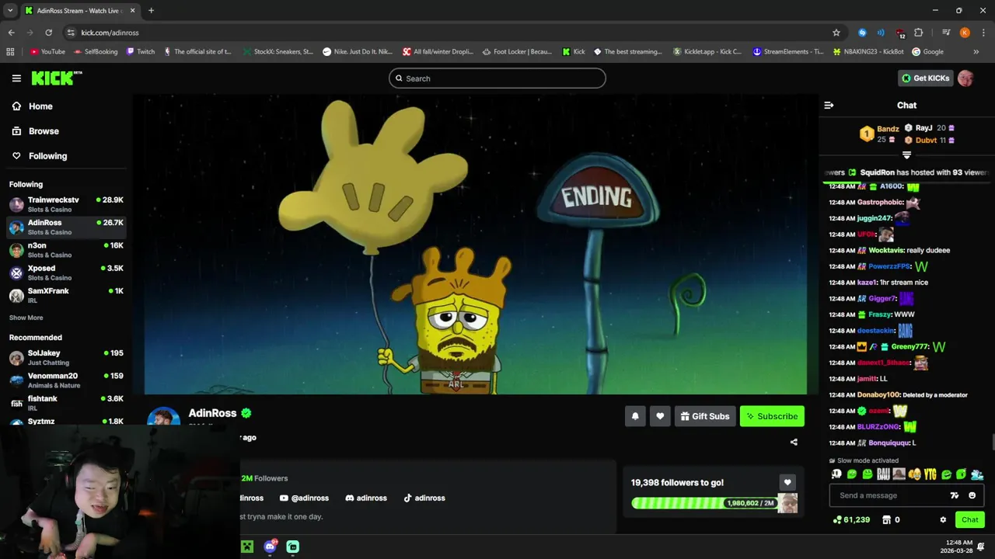Click the Get KICKs button
Image resolution: width=995 pixels, height=559 pixels.
tap(925, 78)
